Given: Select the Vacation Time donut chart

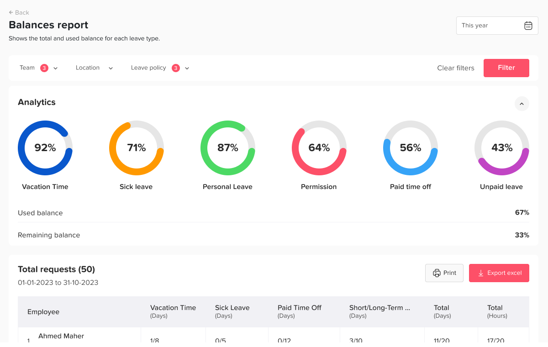Looking at the screenshot, I should tap(45, 148).
